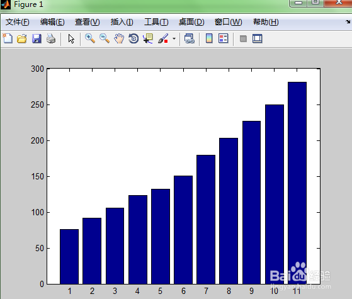This screenshot has width=352, height=299.
Task: Click the x-axis tick label 6
Action: (x=183, y=291)
